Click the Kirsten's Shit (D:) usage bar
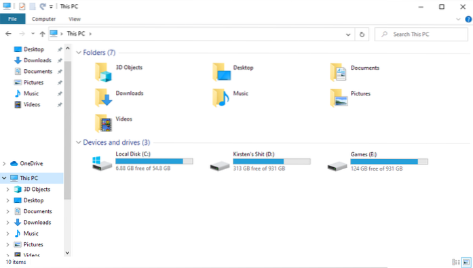Viewport: 473px width, 268px height. (271, 162)
